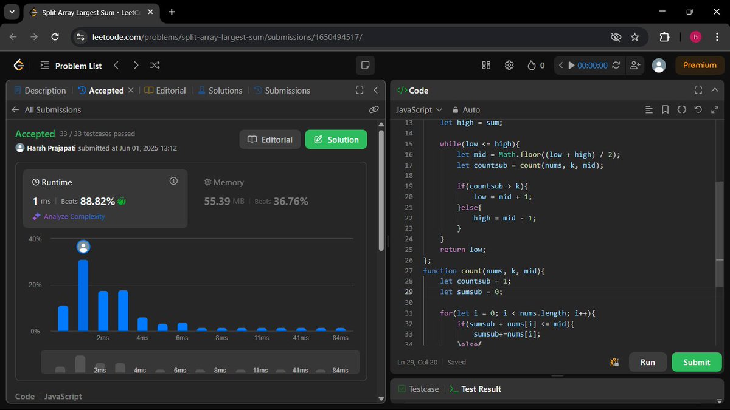Open a new browser tab

tap(172, 12)
